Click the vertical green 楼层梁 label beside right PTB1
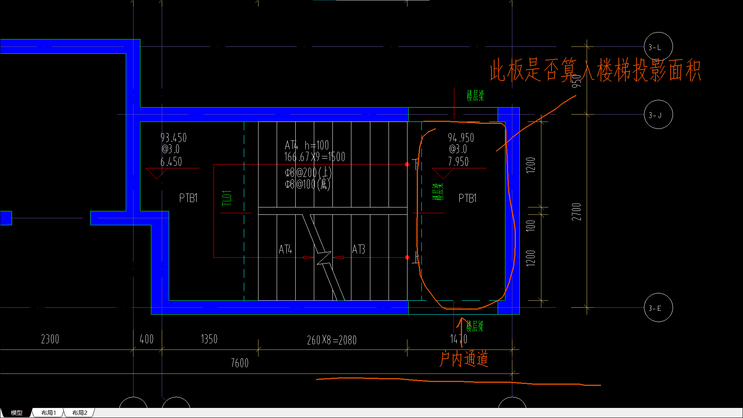This screenshot has height=418, width=743. click(x=438, y=192)
